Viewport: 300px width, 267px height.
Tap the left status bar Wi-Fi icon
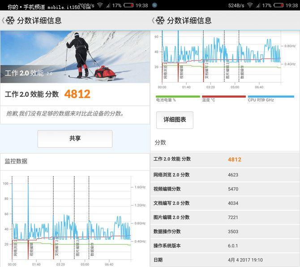tap(100, 5)
